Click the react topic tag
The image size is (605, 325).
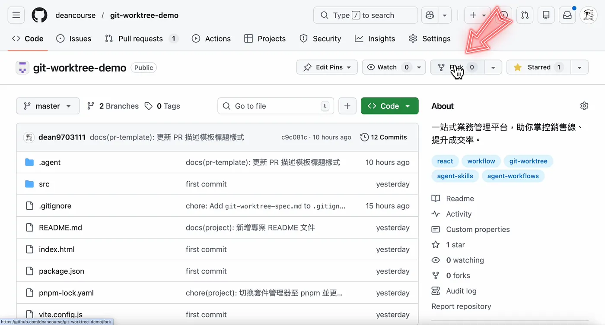445,161
